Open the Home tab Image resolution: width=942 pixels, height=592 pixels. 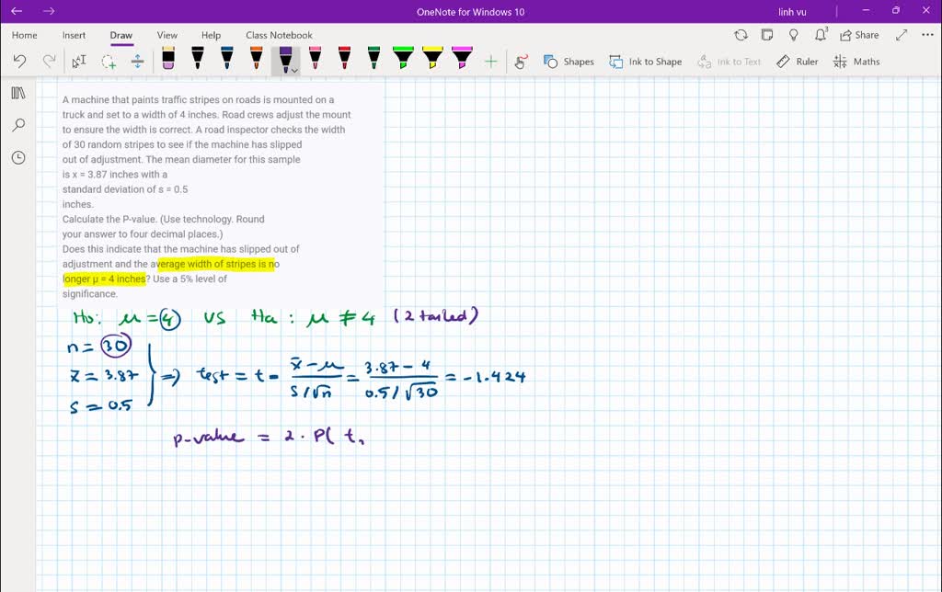click(25, 35)
